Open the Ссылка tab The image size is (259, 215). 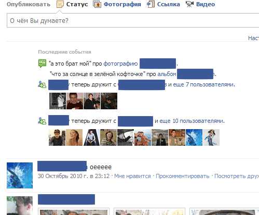point(168,4)
